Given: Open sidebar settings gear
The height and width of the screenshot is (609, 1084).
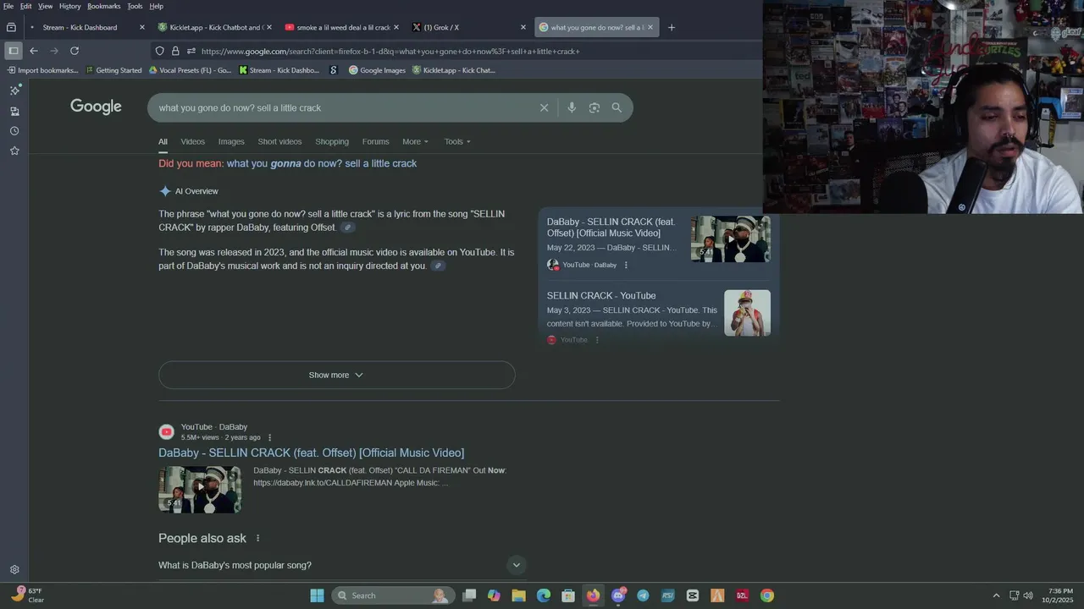Looking at the screenshot, I should (14, 570).
